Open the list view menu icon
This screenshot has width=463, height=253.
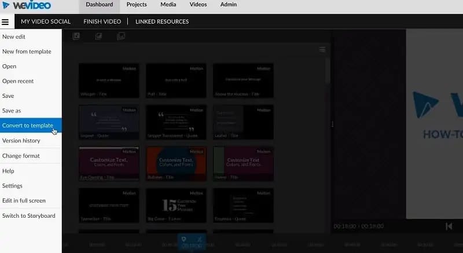(x=322, y=49)
